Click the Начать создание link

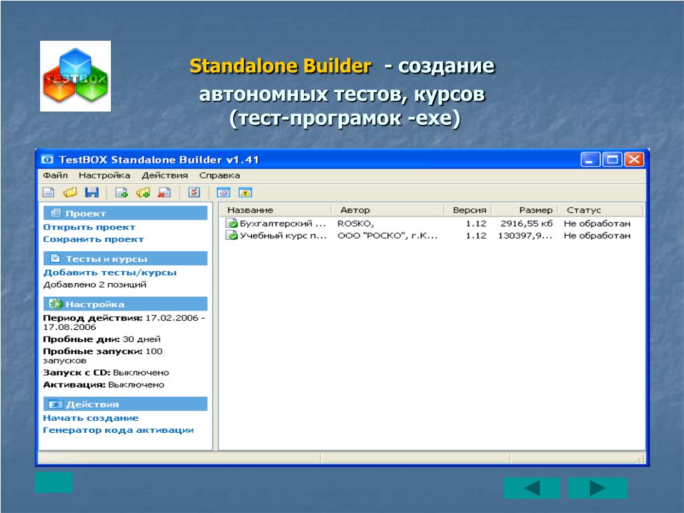(91, 418)
